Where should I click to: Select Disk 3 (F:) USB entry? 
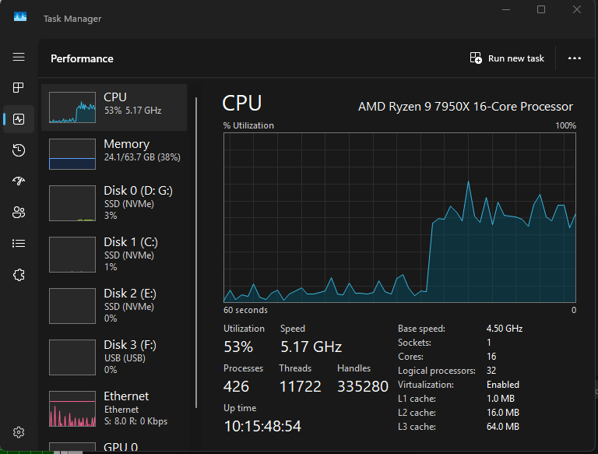point(114,357)
